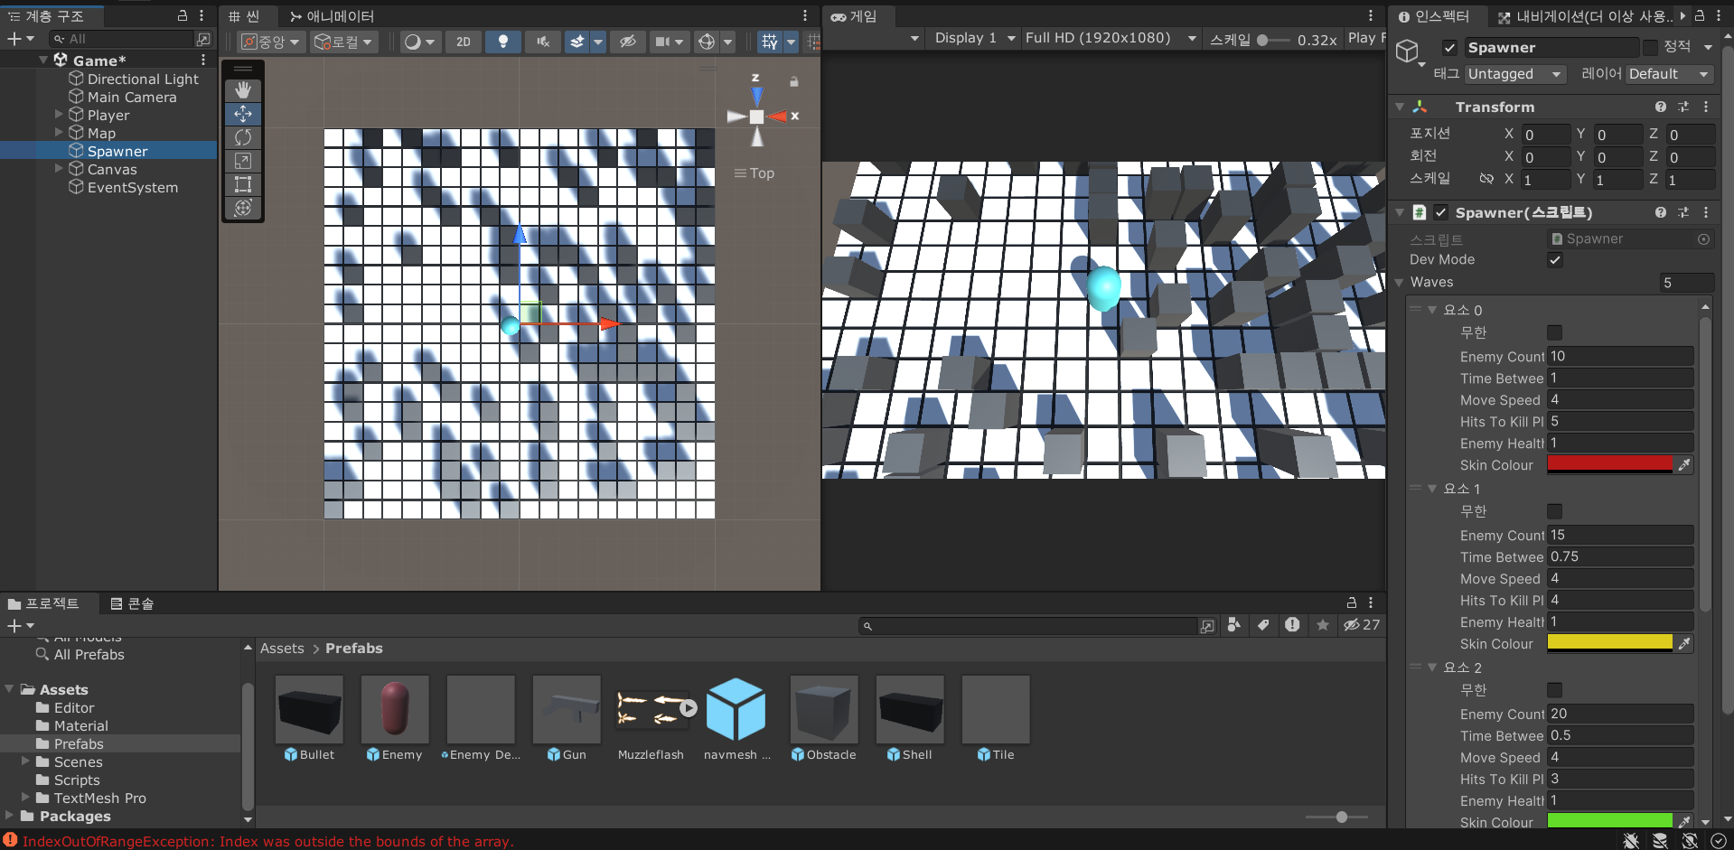The height and width of the screenshot is (850, 1734).
Task: Open the Tag dropdown showing Untagged
Action: pyautogui.click(x=1515, y=74)
